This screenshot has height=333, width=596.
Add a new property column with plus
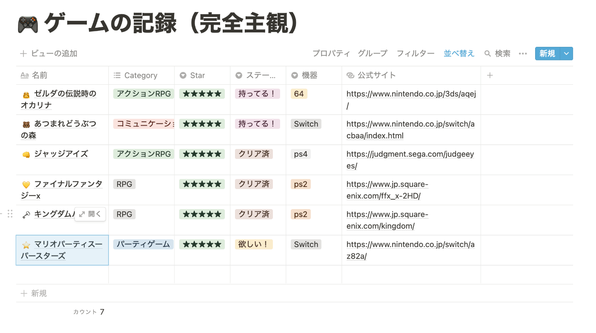[x=490, y=75]
